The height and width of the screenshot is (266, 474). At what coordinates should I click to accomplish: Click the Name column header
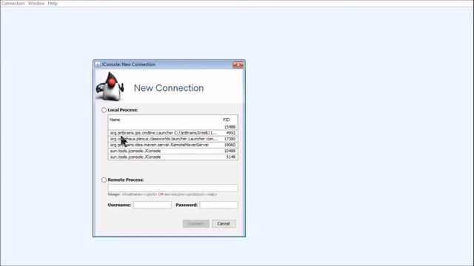(164, 120)
